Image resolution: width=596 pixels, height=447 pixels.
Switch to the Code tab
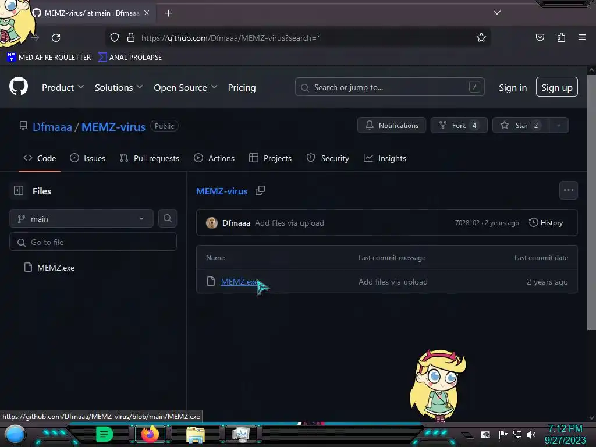click(40, 158)
